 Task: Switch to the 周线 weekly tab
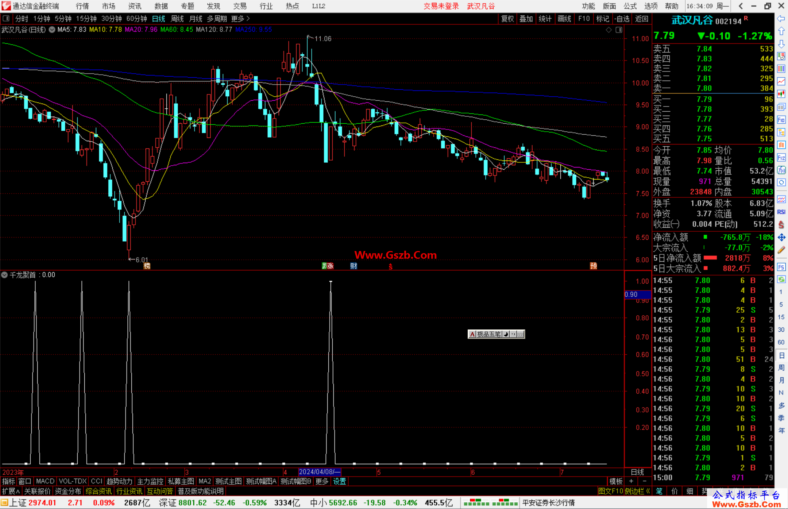[177, 19]
